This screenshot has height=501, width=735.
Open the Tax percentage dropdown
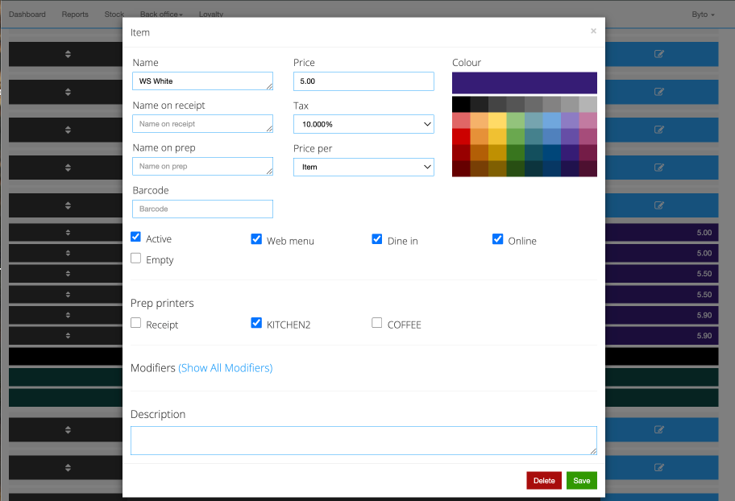pos(363,125)
